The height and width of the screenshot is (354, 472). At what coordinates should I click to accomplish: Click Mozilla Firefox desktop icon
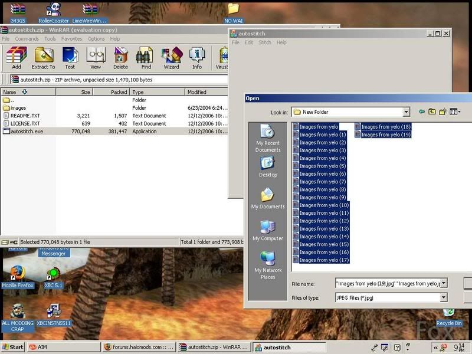(x=18, y=277)
